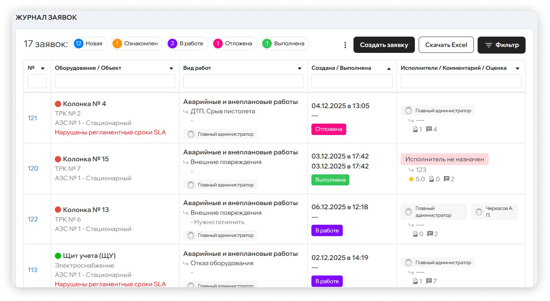
Task: Open the three-dot more options menu
Action: tap(345, 45)
